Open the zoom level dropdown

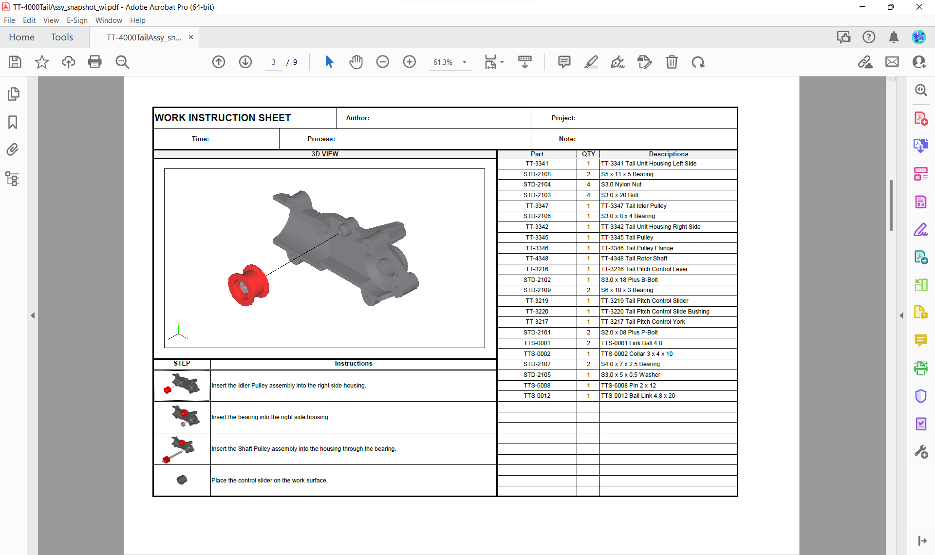point(465,62)
